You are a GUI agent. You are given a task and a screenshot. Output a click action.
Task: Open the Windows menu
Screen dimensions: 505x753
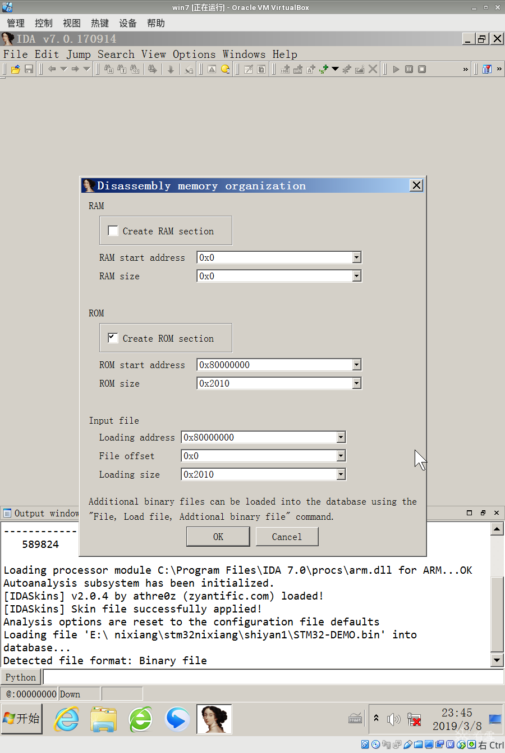click(244, 54)
